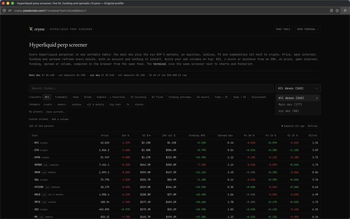Click the Refresh button
Image resolution: width=350 pixels, height=219 pixels.
(312, 126)
